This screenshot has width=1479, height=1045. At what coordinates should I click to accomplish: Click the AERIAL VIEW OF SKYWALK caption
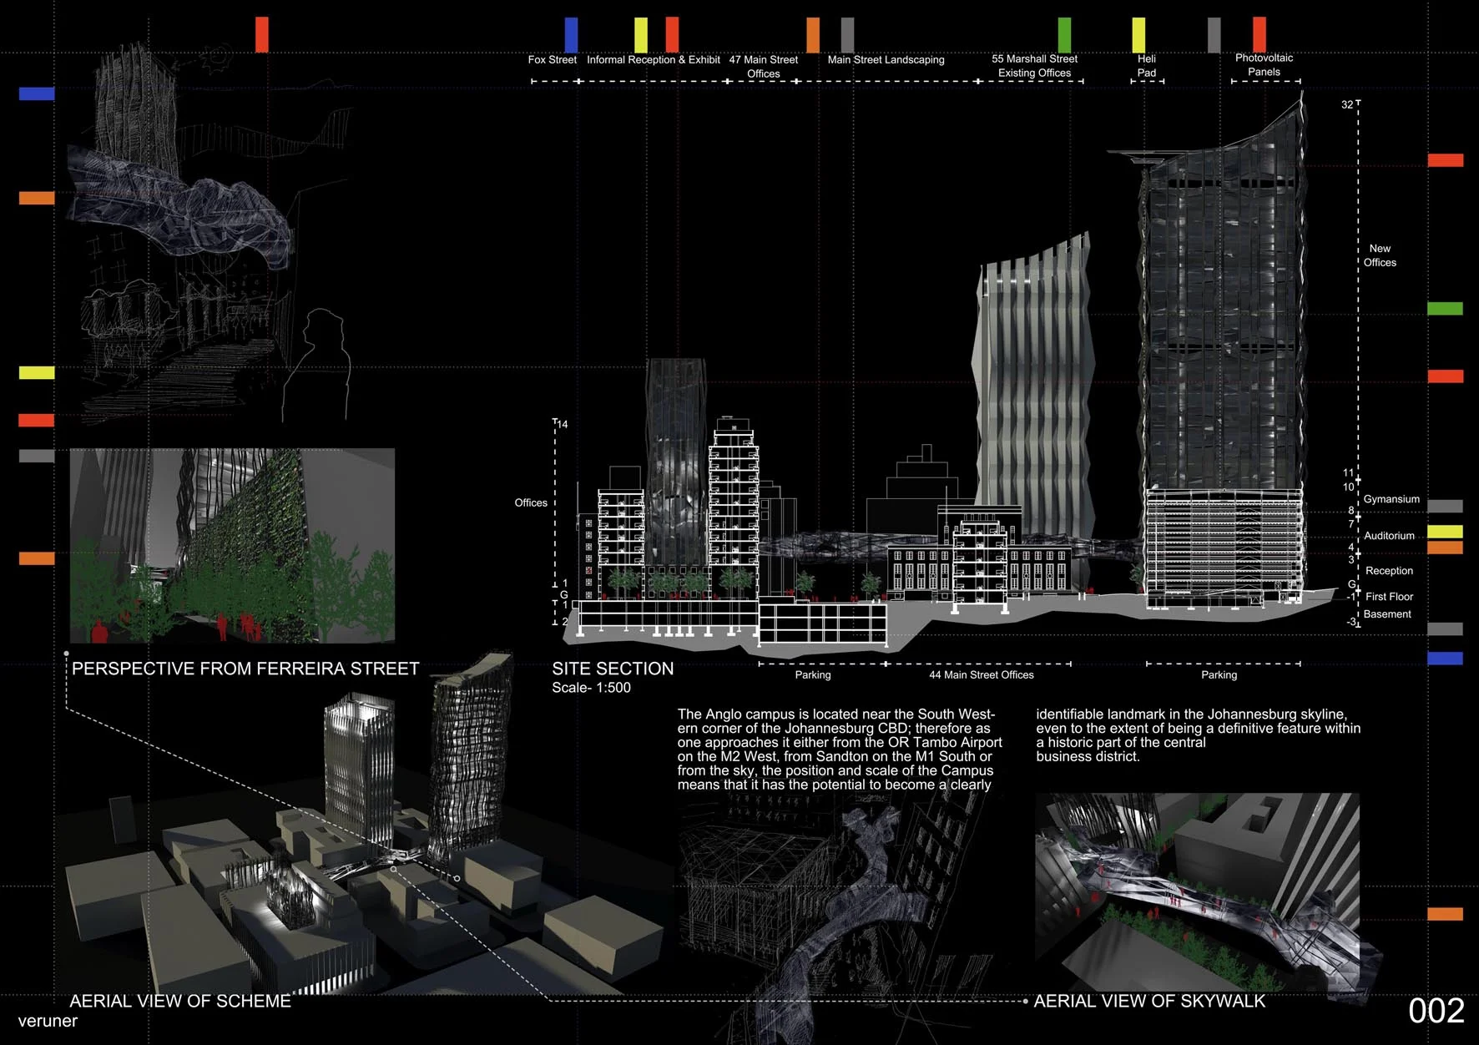pos(1149,1000)
